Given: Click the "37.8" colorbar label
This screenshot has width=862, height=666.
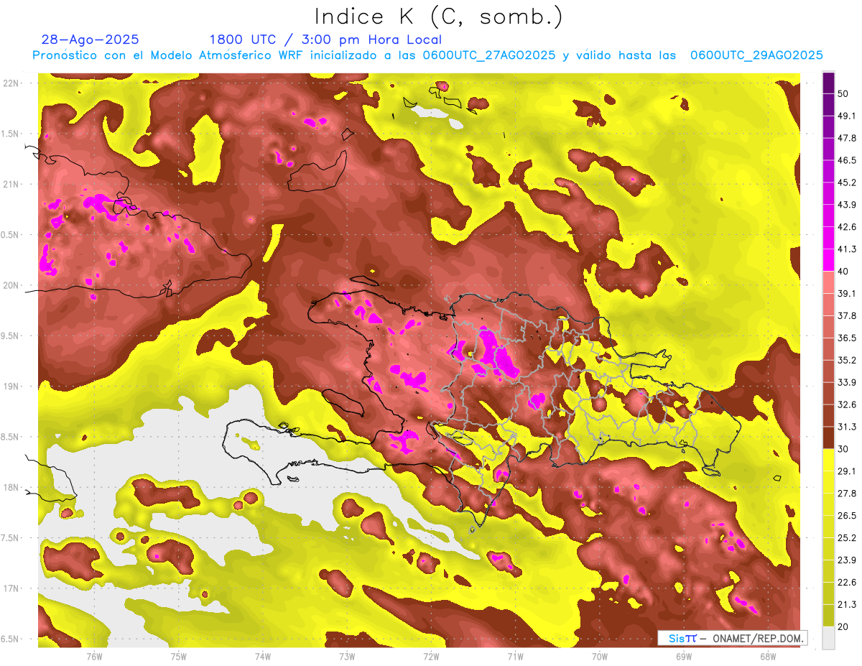Looking at the screenshot, I should (846, 315).
